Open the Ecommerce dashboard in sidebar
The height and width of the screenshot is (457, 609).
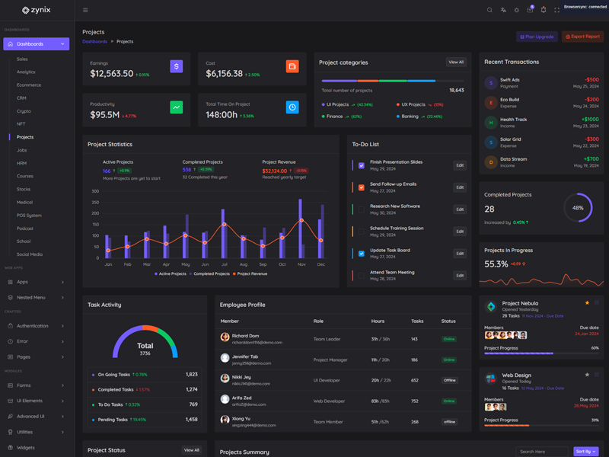(x=29, y=85)
